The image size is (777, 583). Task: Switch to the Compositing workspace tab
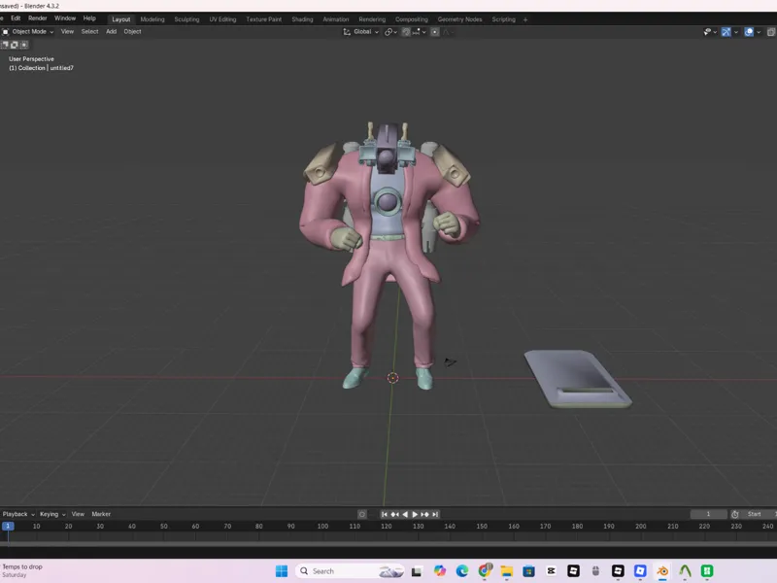pos(411,19)
